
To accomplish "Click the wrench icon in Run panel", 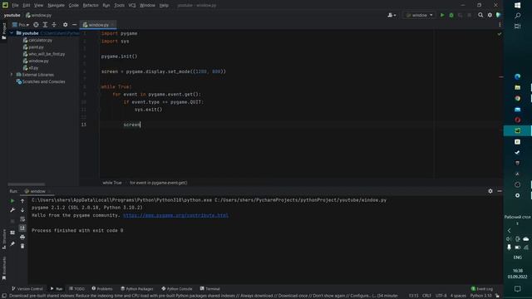I will (x=12, y=210).
